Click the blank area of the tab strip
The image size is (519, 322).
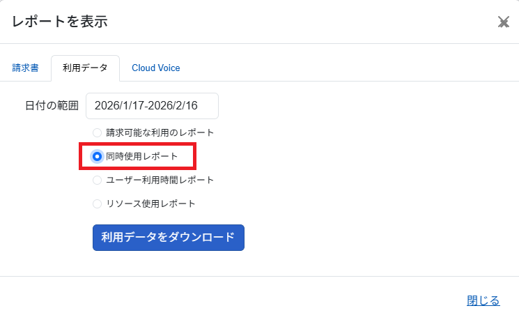pyautogui.click(x=348, y=68)
